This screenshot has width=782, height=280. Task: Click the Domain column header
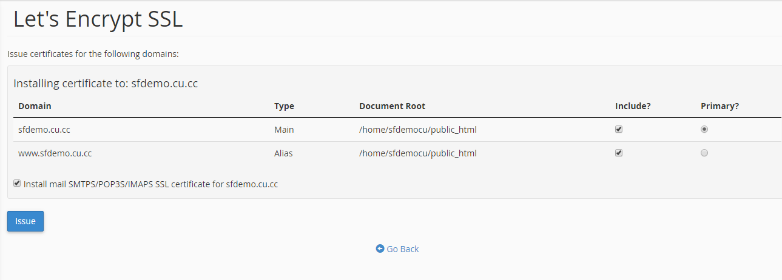[x=35, y=106]
